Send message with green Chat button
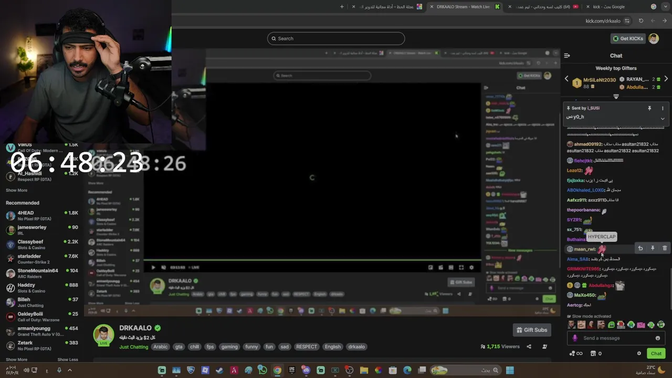The height and width of the screenshot is (378, 672). (656, 353)
